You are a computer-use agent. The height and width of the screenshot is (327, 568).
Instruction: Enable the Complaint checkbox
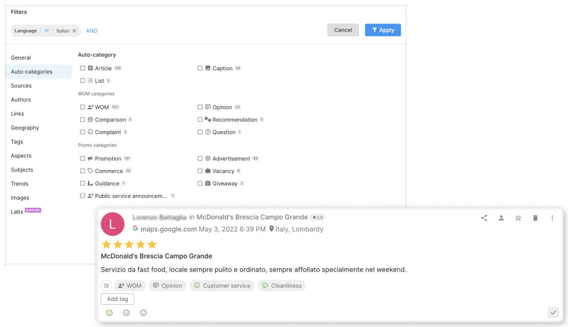click(x=83, y=132)
